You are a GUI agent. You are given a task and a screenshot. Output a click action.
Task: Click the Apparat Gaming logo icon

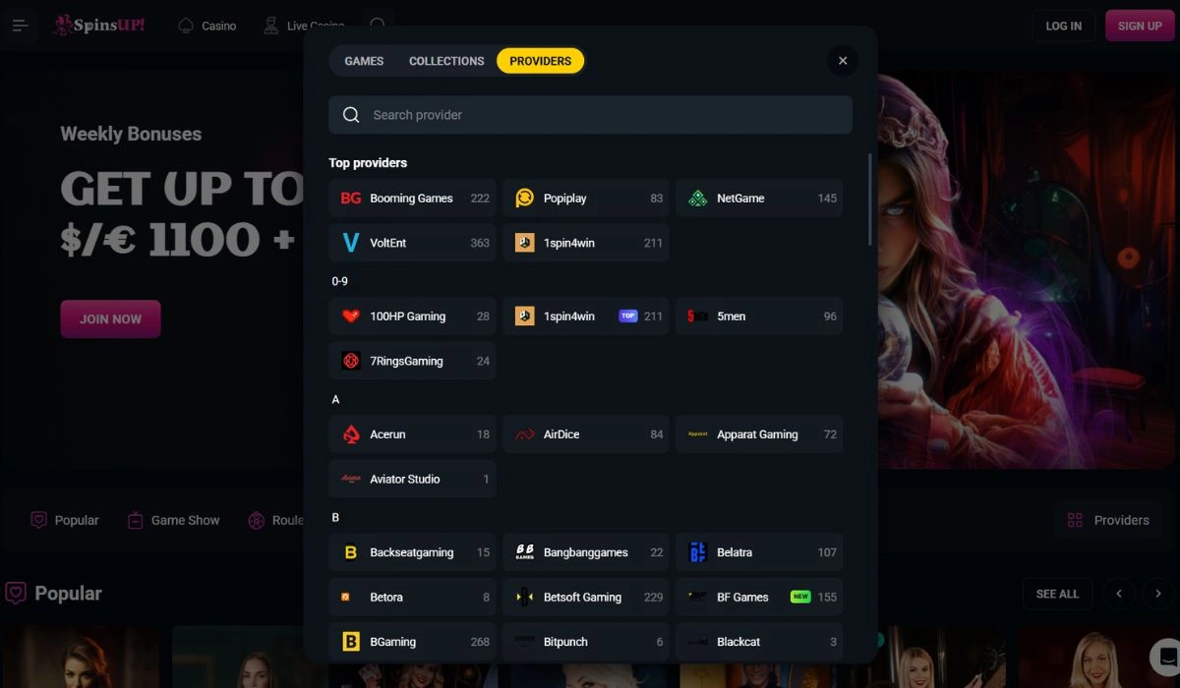click(698, 434)
